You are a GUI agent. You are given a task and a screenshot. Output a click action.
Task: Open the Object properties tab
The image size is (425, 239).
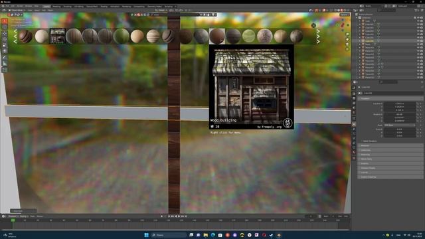point(354,124)
